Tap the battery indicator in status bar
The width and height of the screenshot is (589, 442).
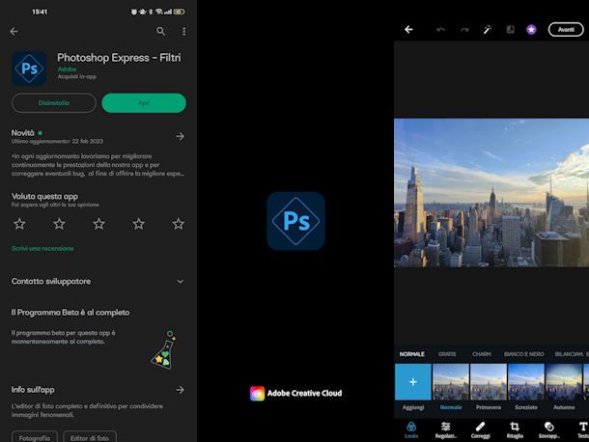179,12
